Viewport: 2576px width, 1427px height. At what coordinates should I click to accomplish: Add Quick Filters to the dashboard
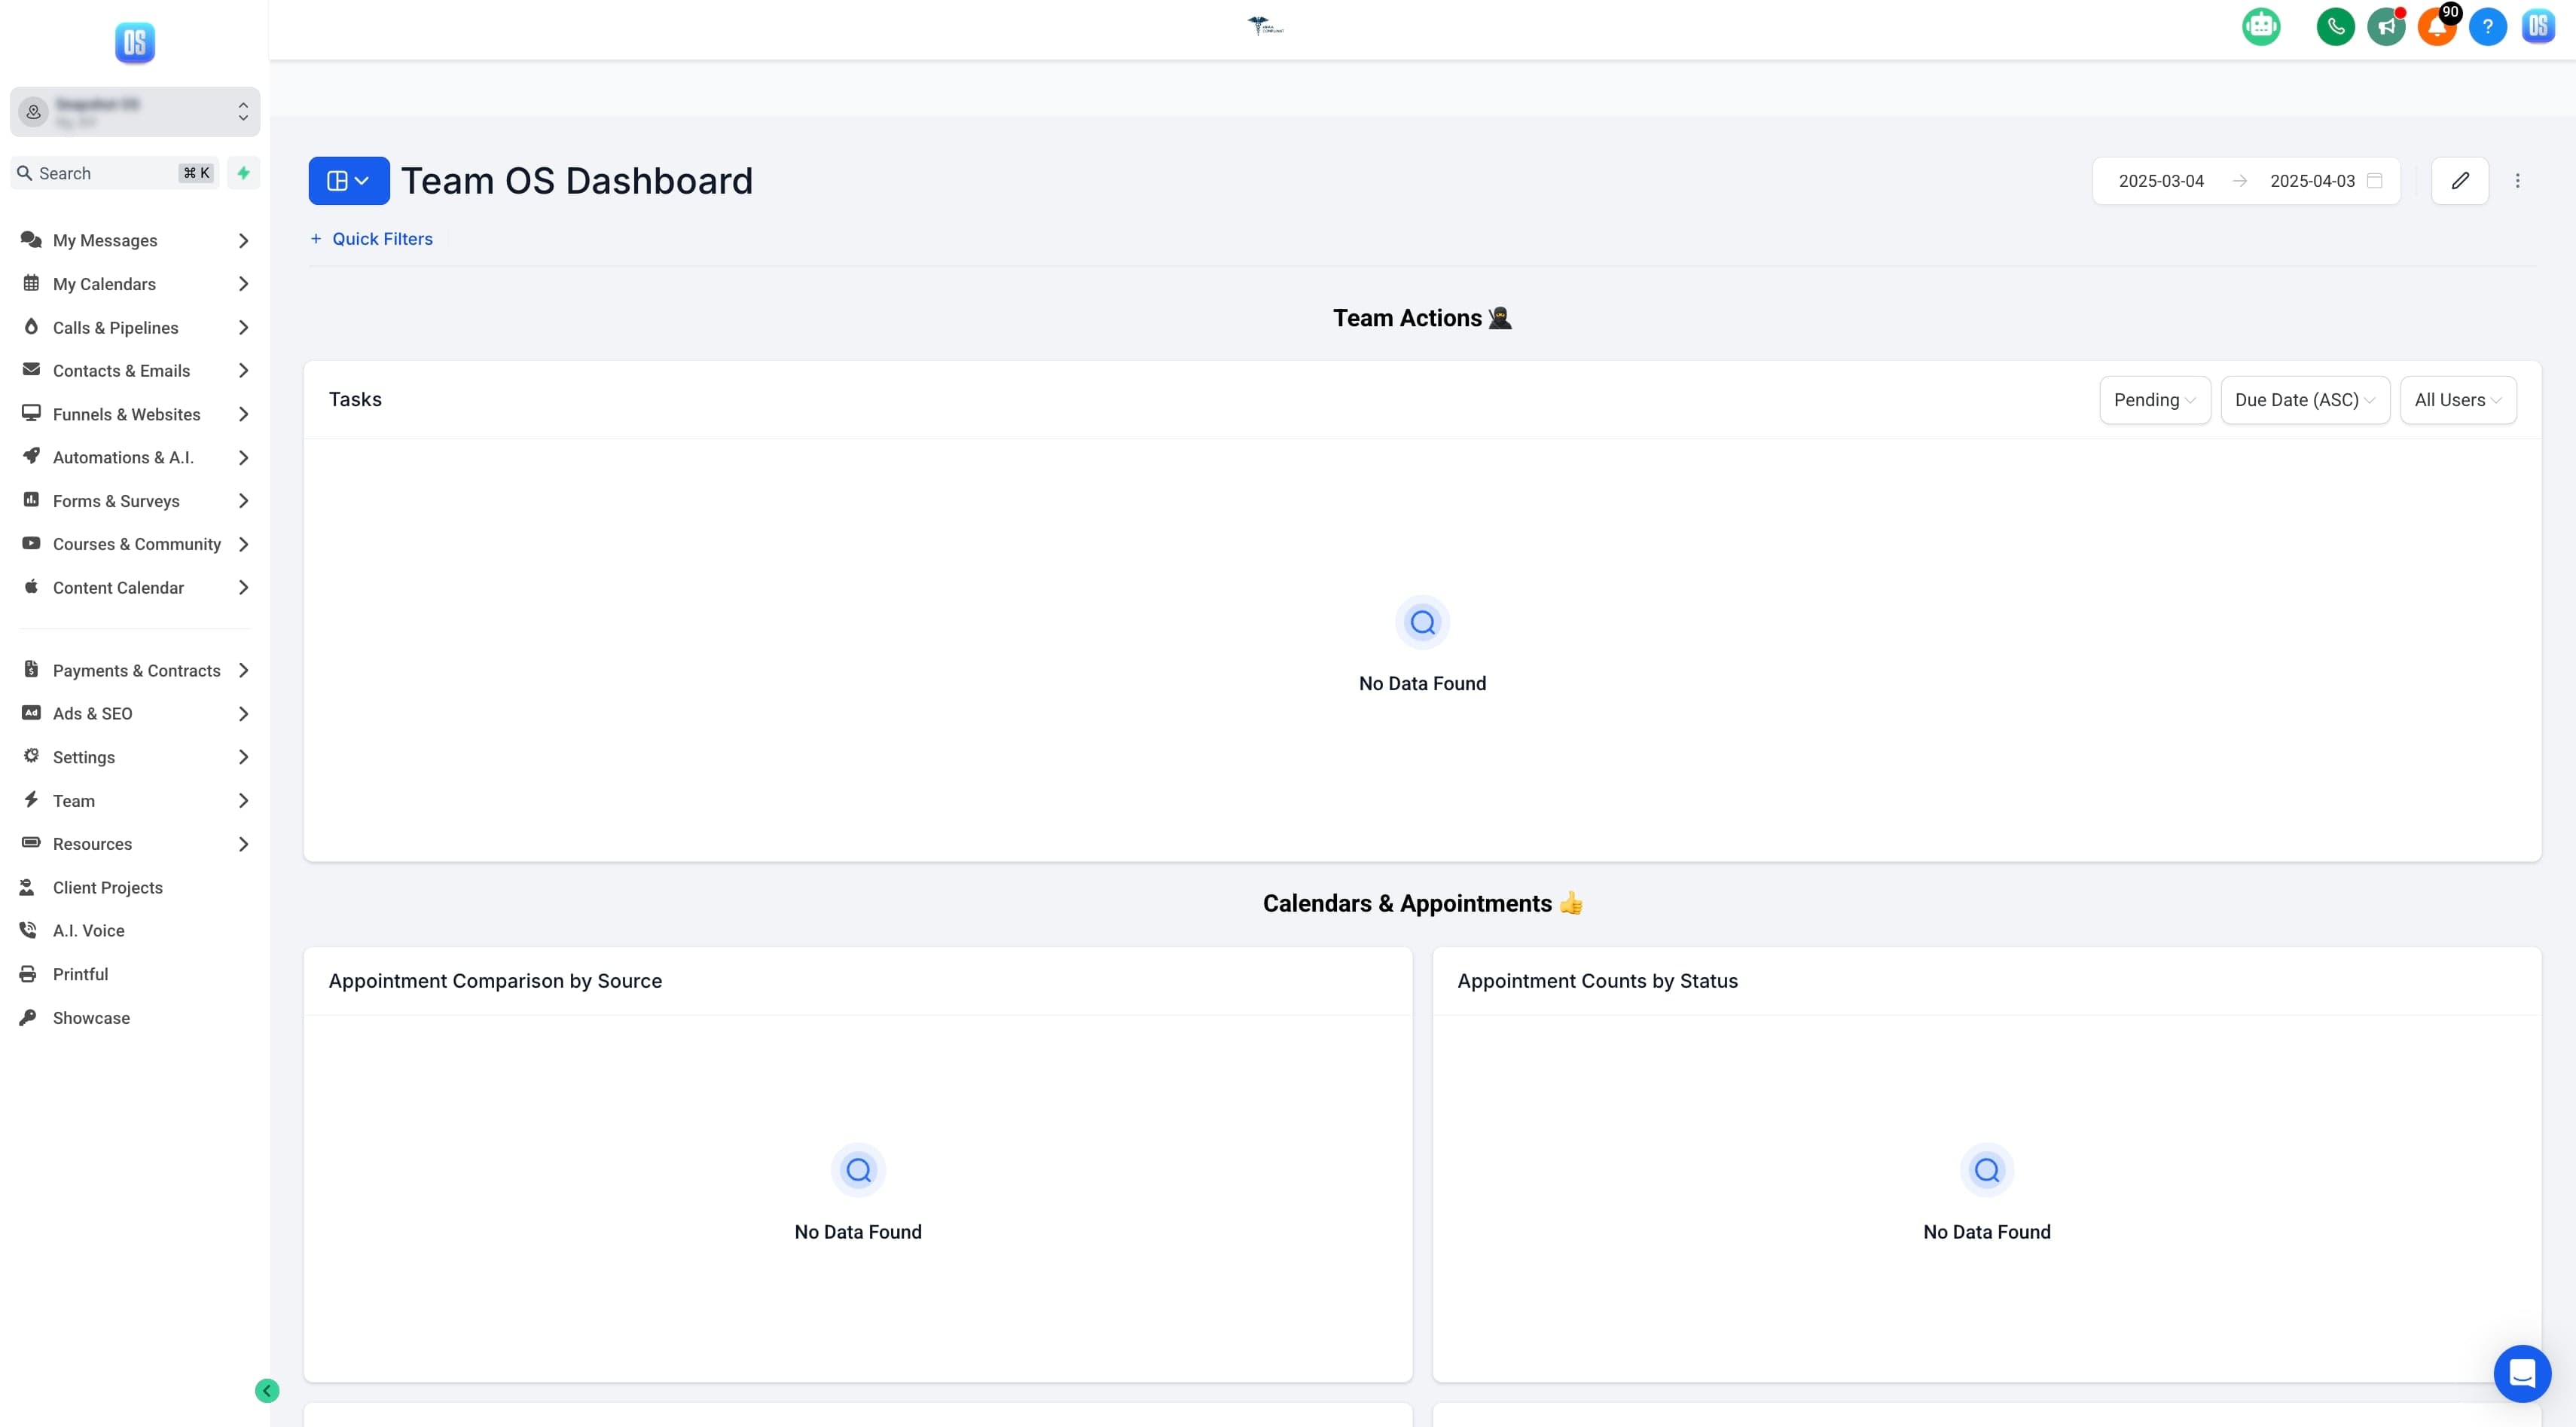pyautogui.click(x=371, y=239)
